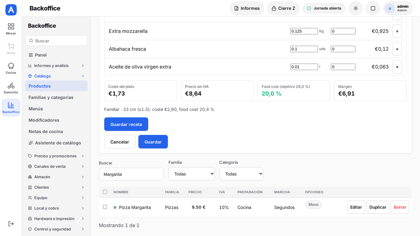This screenshot has width=420, height=236.
Task: Expand Hardware e impresión section
Action: tap(56, 218)
